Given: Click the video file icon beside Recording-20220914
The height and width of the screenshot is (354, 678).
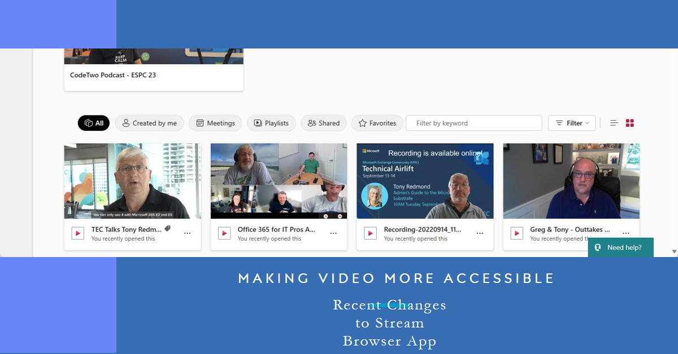Looking at the screenshot, I should (370, 233).
